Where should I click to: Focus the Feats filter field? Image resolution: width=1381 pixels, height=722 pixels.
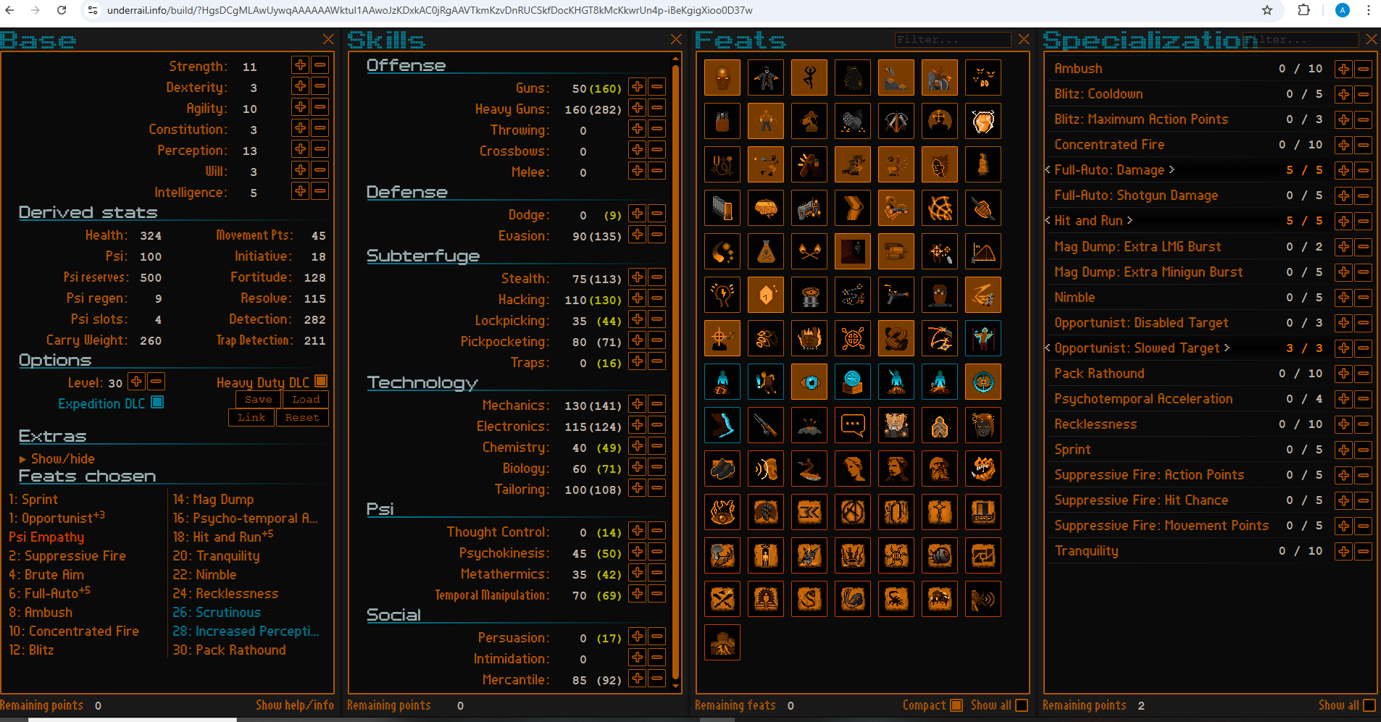953,39
